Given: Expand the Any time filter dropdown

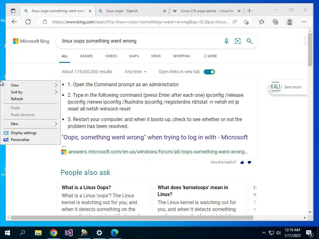Looking at the screenshot, I should click(x=135, y=72).
